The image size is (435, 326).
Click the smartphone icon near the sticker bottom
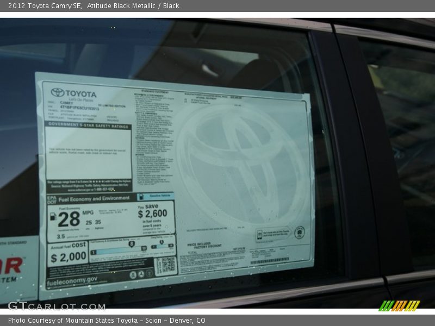click(260, 235)
